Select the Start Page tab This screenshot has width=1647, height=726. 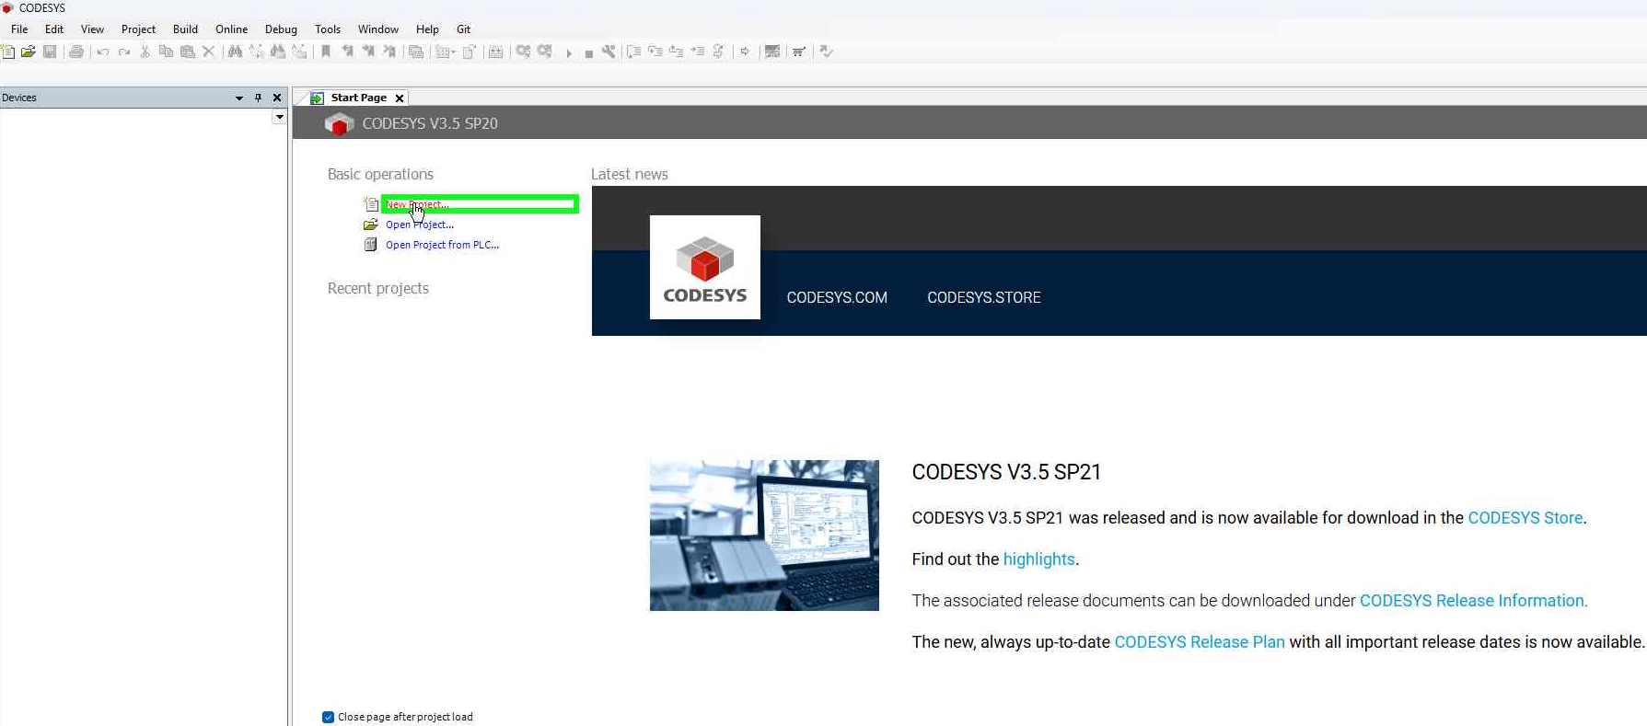pyautogui.click(x=359, y=98)
